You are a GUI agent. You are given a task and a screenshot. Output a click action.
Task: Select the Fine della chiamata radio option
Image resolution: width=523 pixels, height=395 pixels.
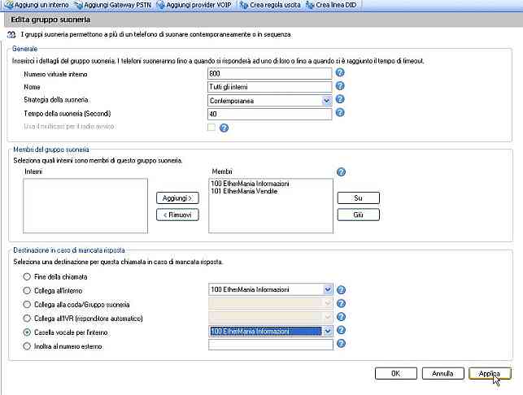point(27,276)
